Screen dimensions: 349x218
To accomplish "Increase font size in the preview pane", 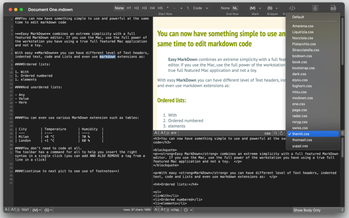I will coord(163,133).
